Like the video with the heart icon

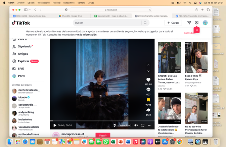[x=148, y=80]
